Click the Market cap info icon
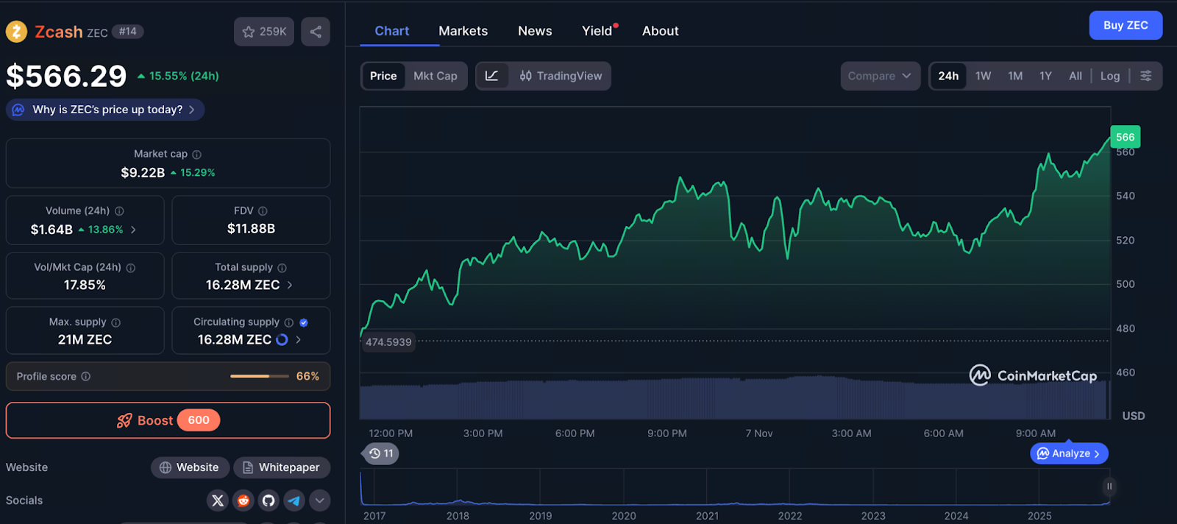 pos(196,155)
